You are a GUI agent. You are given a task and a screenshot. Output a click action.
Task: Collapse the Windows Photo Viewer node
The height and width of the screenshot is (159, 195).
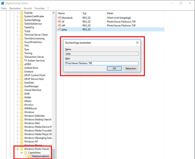click(x=18, y=149)
